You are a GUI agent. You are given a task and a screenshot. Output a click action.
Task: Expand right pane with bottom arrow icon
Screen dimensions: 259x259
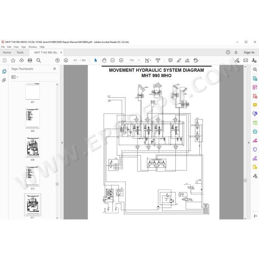pyautogui.click(x=255, y=216)
